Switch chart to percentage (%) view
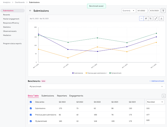 (150, 19)
